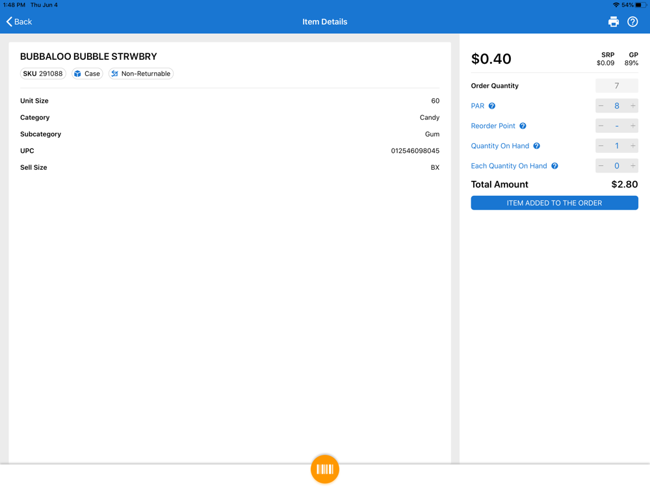The image size is (650, 488).
Task: Tap the Reorder Point label link
Action: pyautogui.click(x=493, y=126)
